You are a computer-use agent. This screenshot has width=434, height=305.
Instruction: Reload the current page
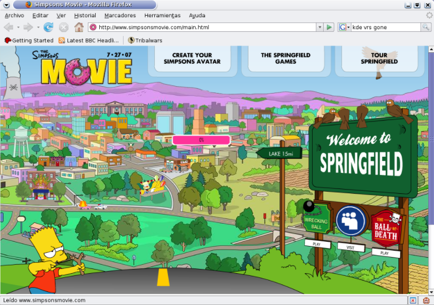49,27
